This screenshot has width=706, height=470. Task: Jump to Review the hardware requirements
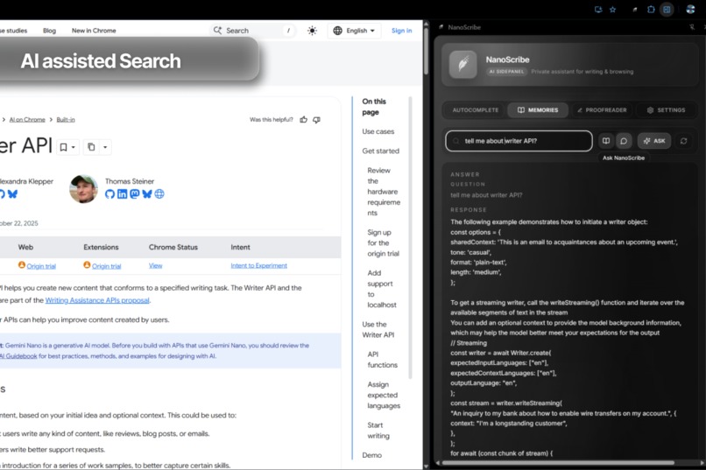click(384, 192)
